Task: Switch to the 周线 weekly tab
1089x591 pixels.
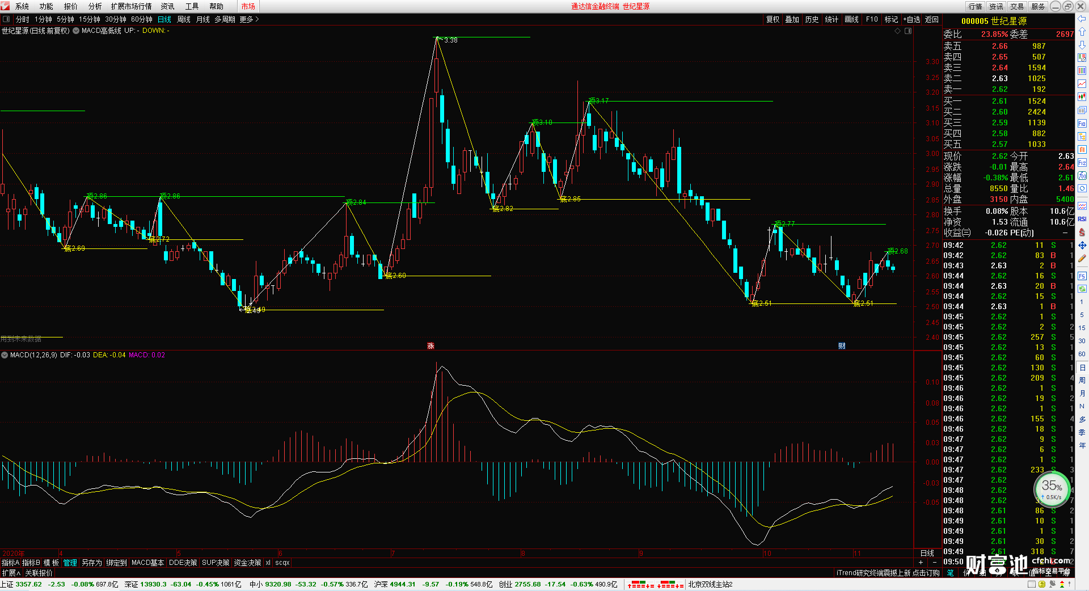Action: pos(184,19)
